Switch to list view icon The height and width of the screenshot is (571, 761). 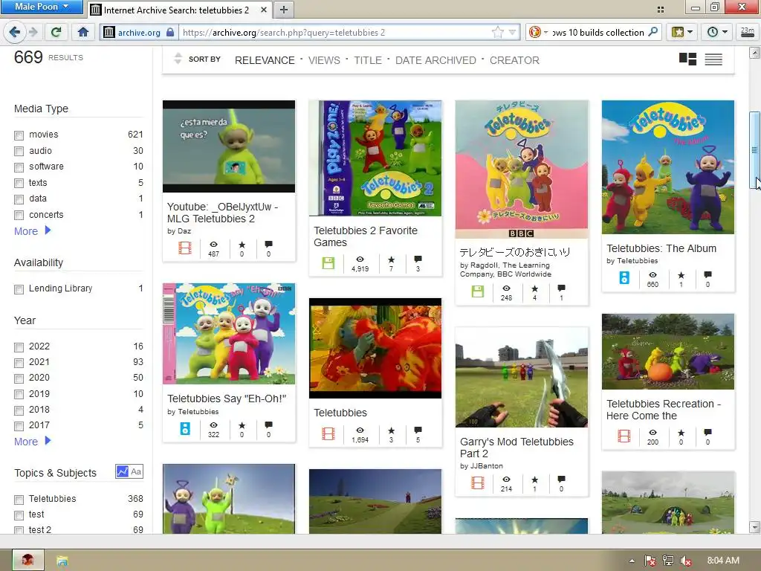[713, 59]
